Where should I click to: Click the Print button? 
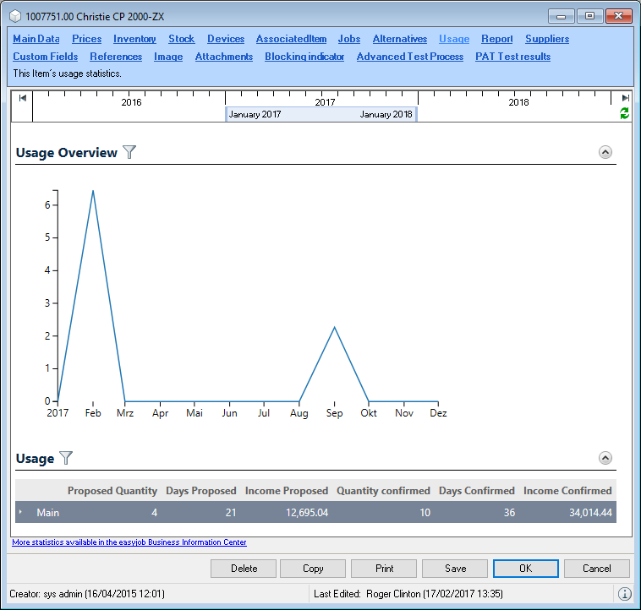click(384, 569)
